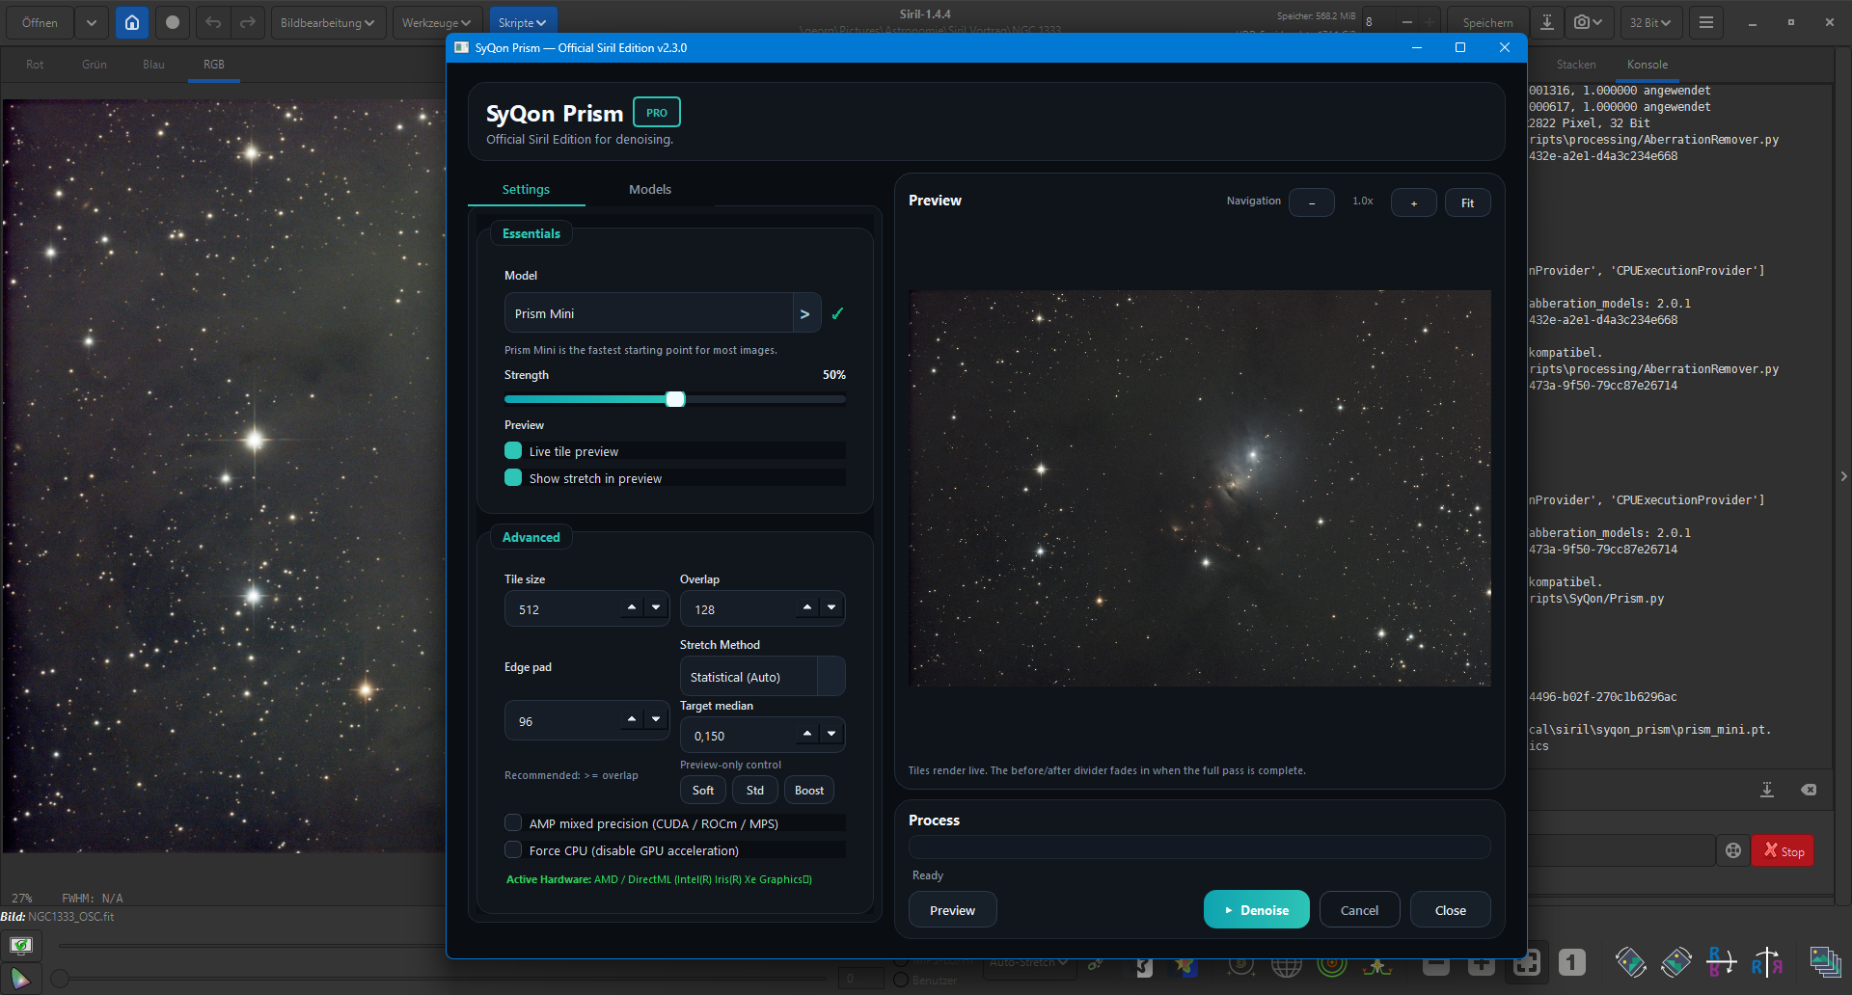The height and width of the screenshot is (995, 1852).
Task: Click the rotate image counter-clockwise icon
Action: [x=1630, y=961]
